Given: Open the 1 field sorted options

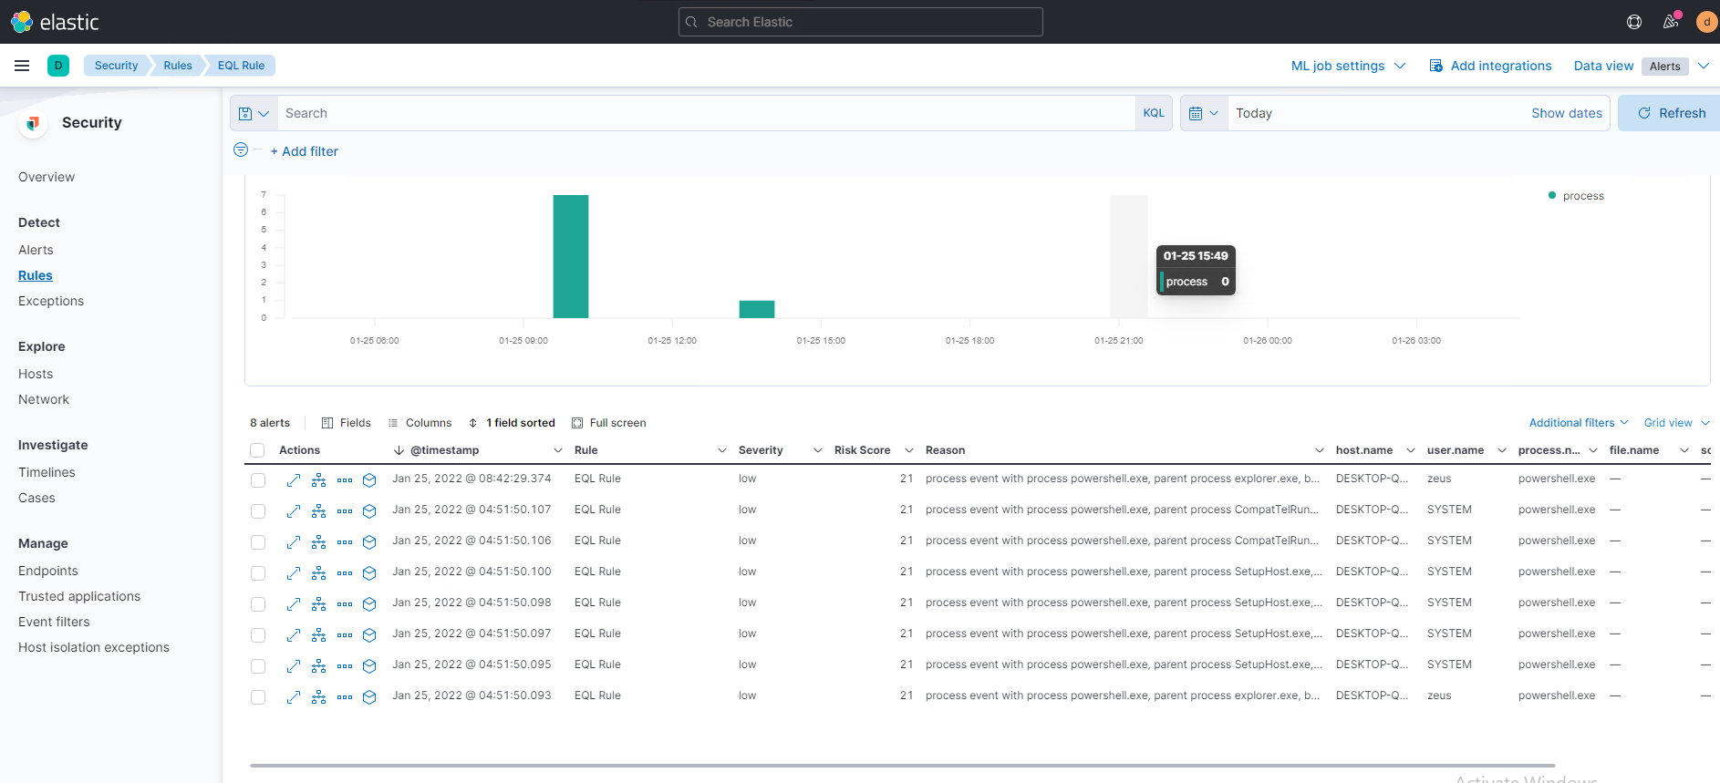Looking at the screenshot, I should point(512,423).
